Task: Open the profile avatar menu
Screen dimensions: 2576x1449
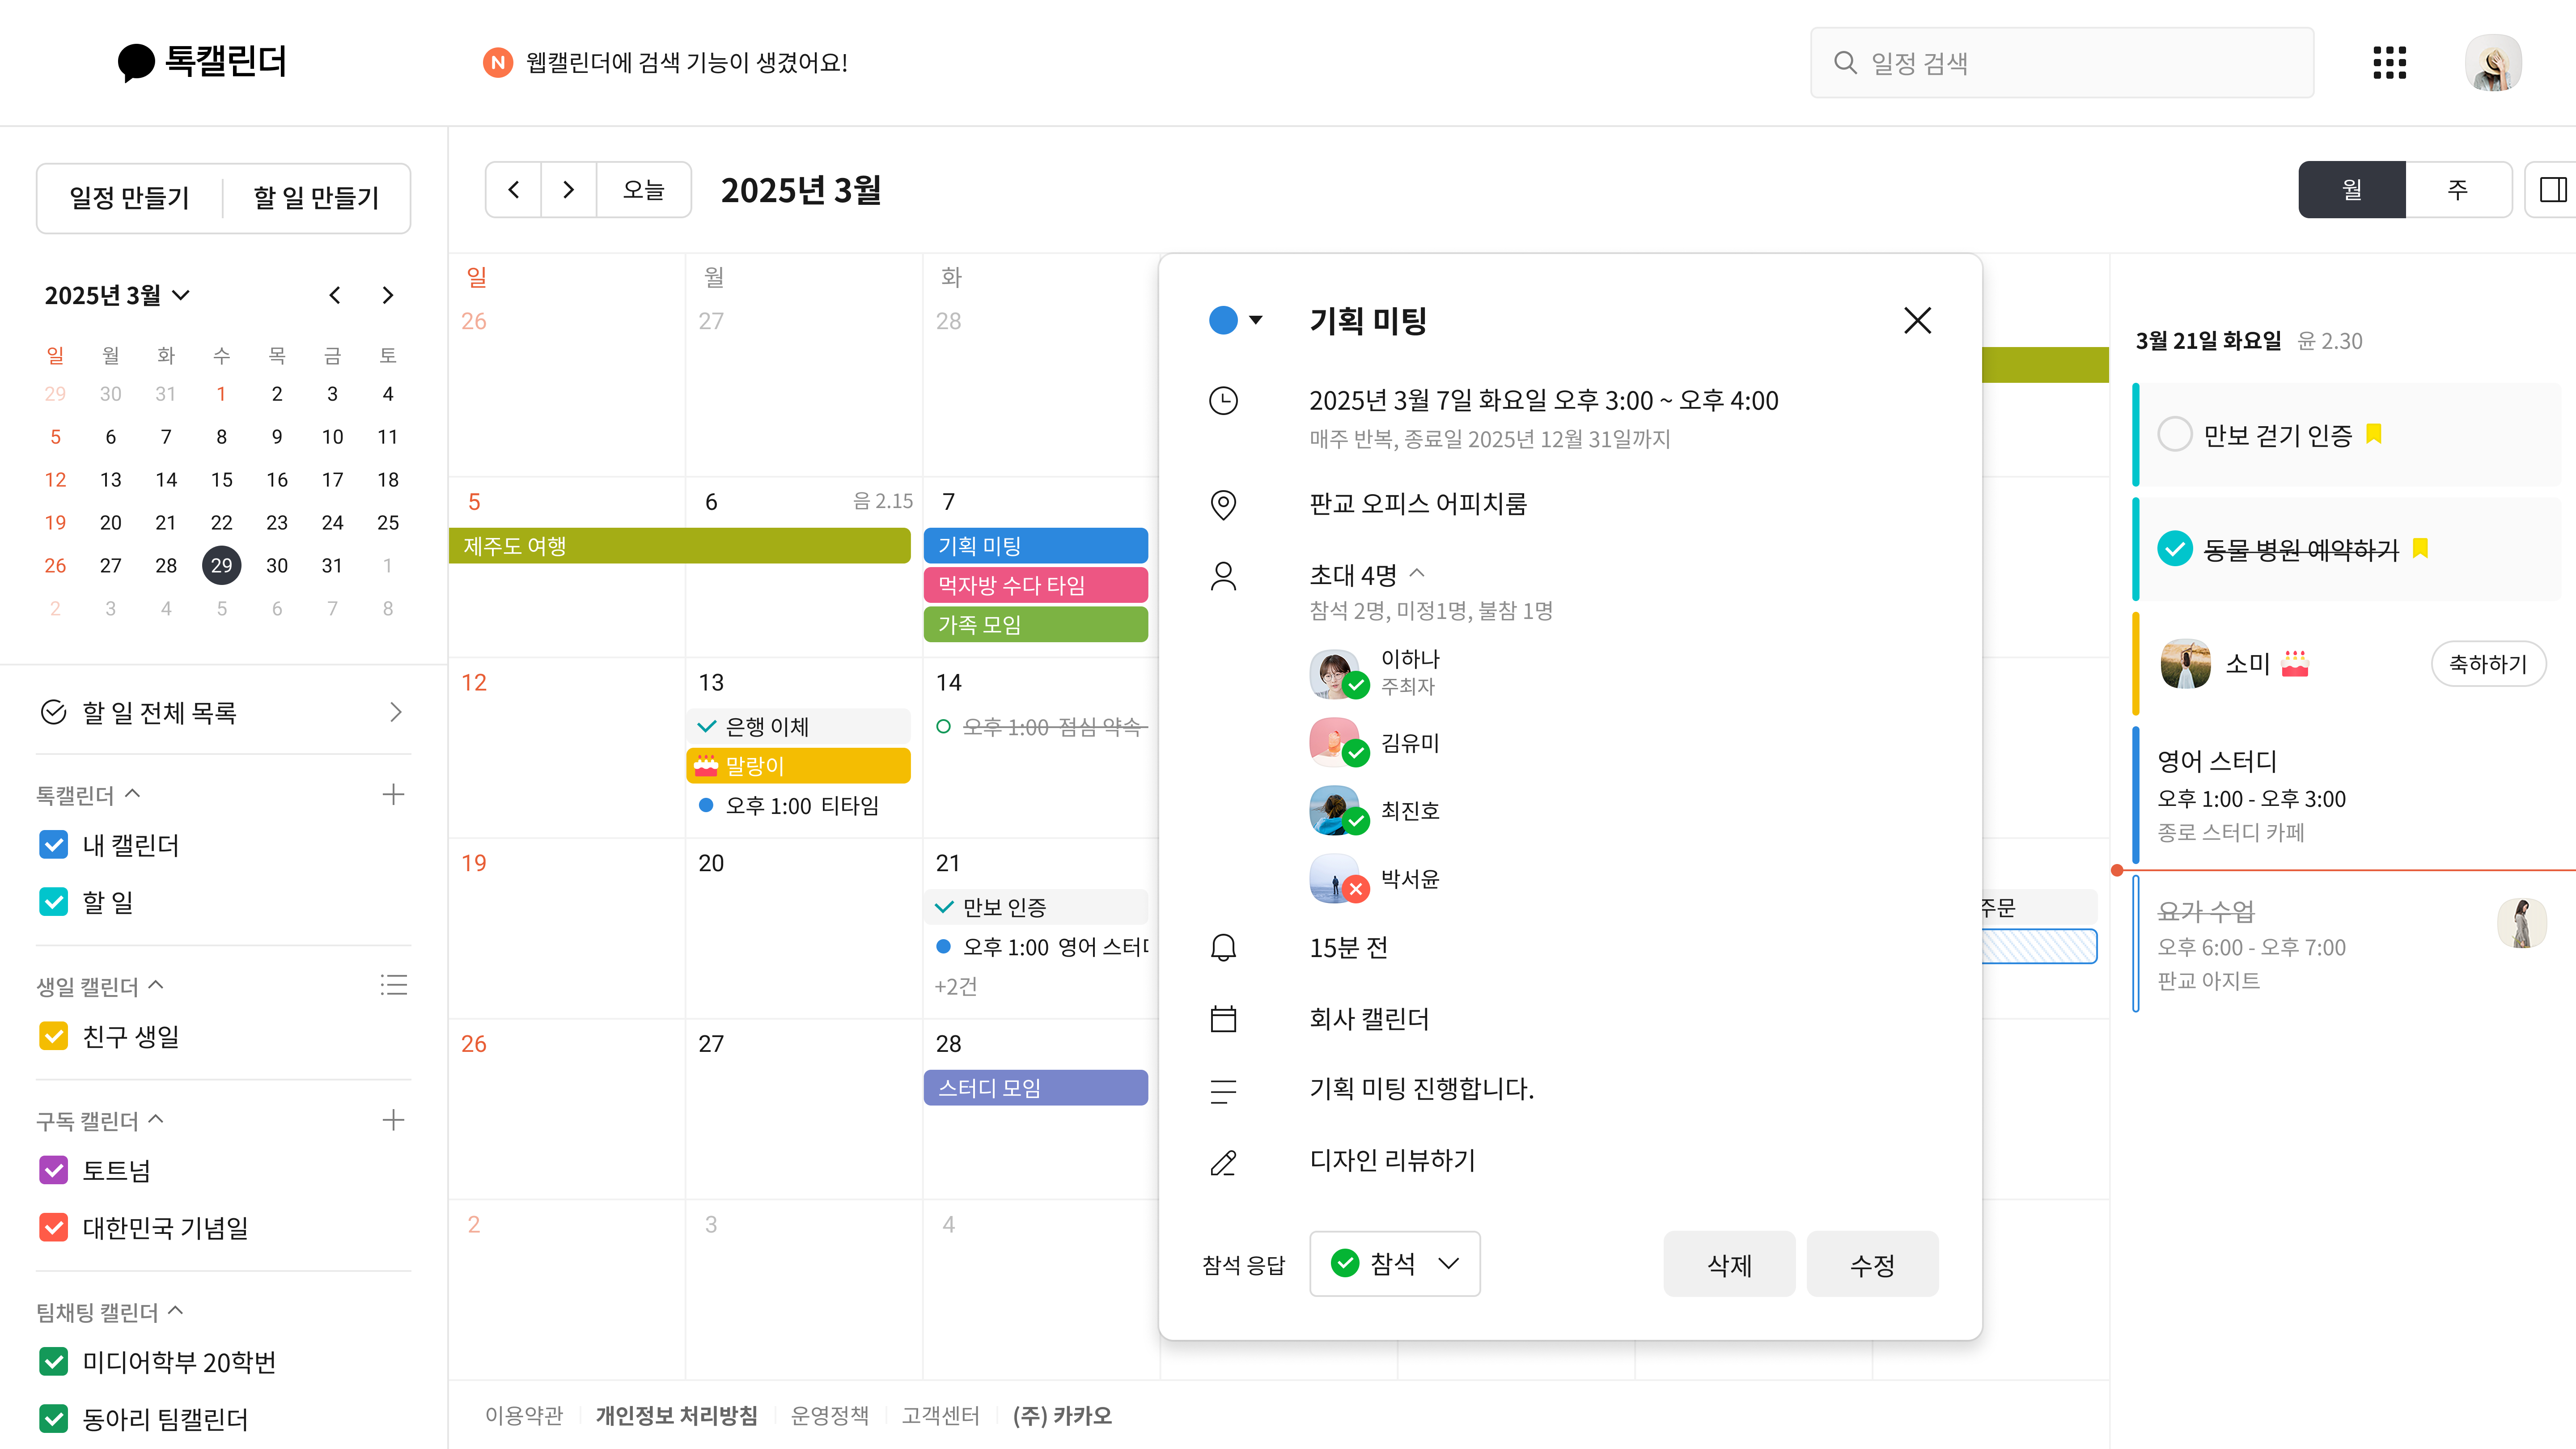Action: pos(2493,63)
